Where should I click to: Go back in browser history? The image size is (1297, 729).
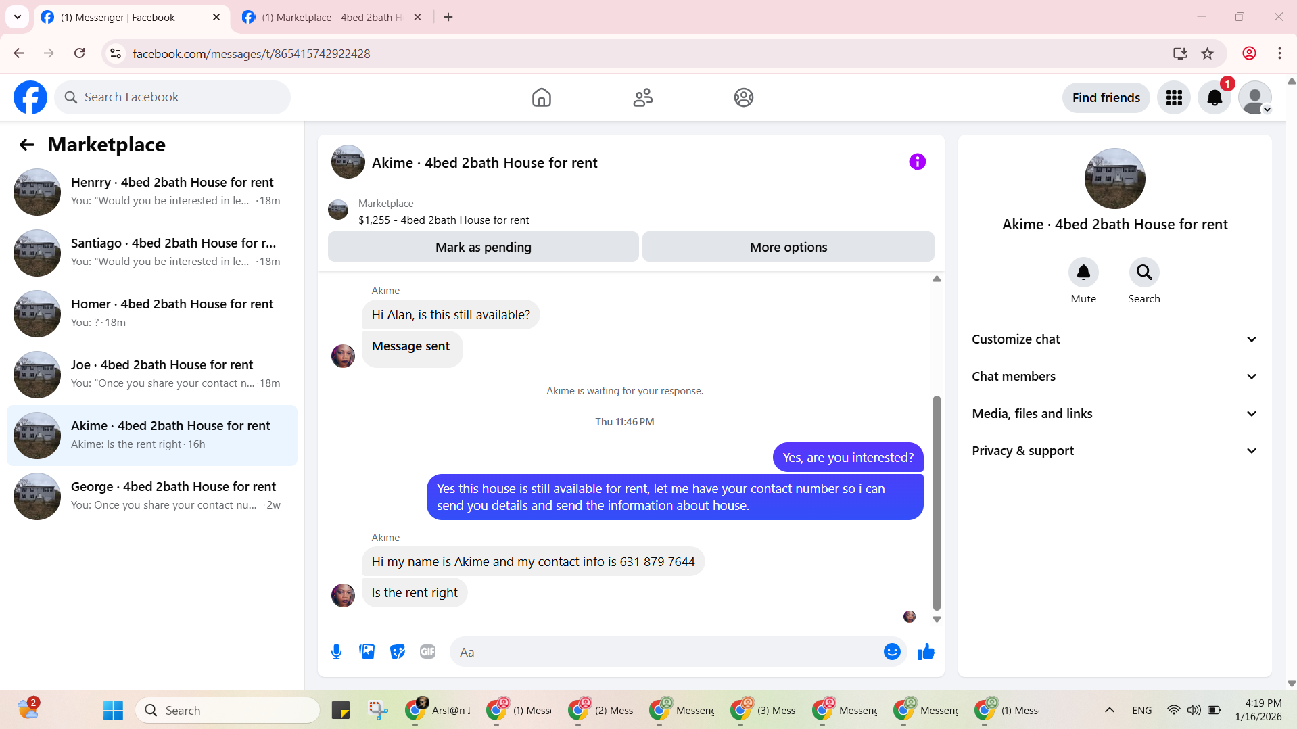coord(19,53)
